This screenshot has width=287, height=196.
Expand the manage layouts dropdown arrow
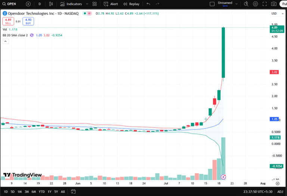[237, 4]
